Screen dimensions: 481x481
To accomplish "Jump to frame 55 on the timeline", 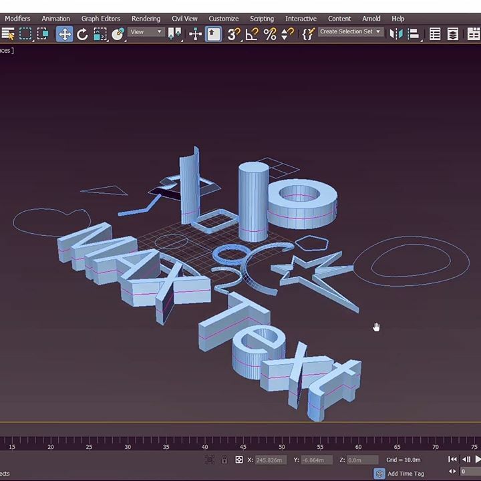I will [320, 447].
